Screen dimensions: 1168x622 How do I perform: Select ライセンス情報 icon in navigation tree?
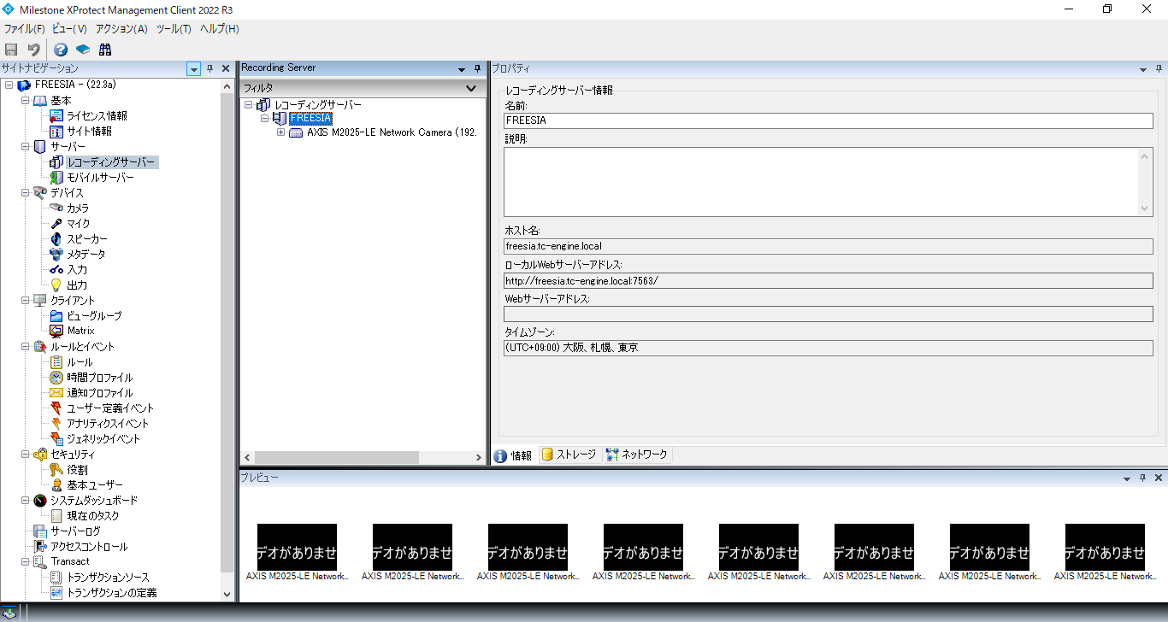click(x=56, y=116)
